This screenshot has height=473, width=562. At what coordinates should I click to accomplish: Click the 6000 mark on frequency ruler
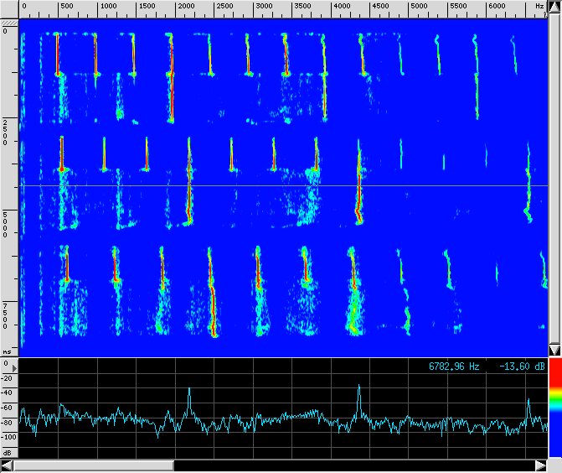click(497, 6)
